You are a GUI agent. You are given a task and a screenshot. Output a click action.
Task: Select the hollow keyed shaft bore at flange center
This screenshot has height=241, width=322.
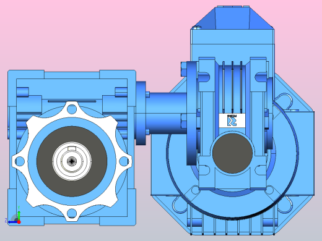tap(72, 161)
